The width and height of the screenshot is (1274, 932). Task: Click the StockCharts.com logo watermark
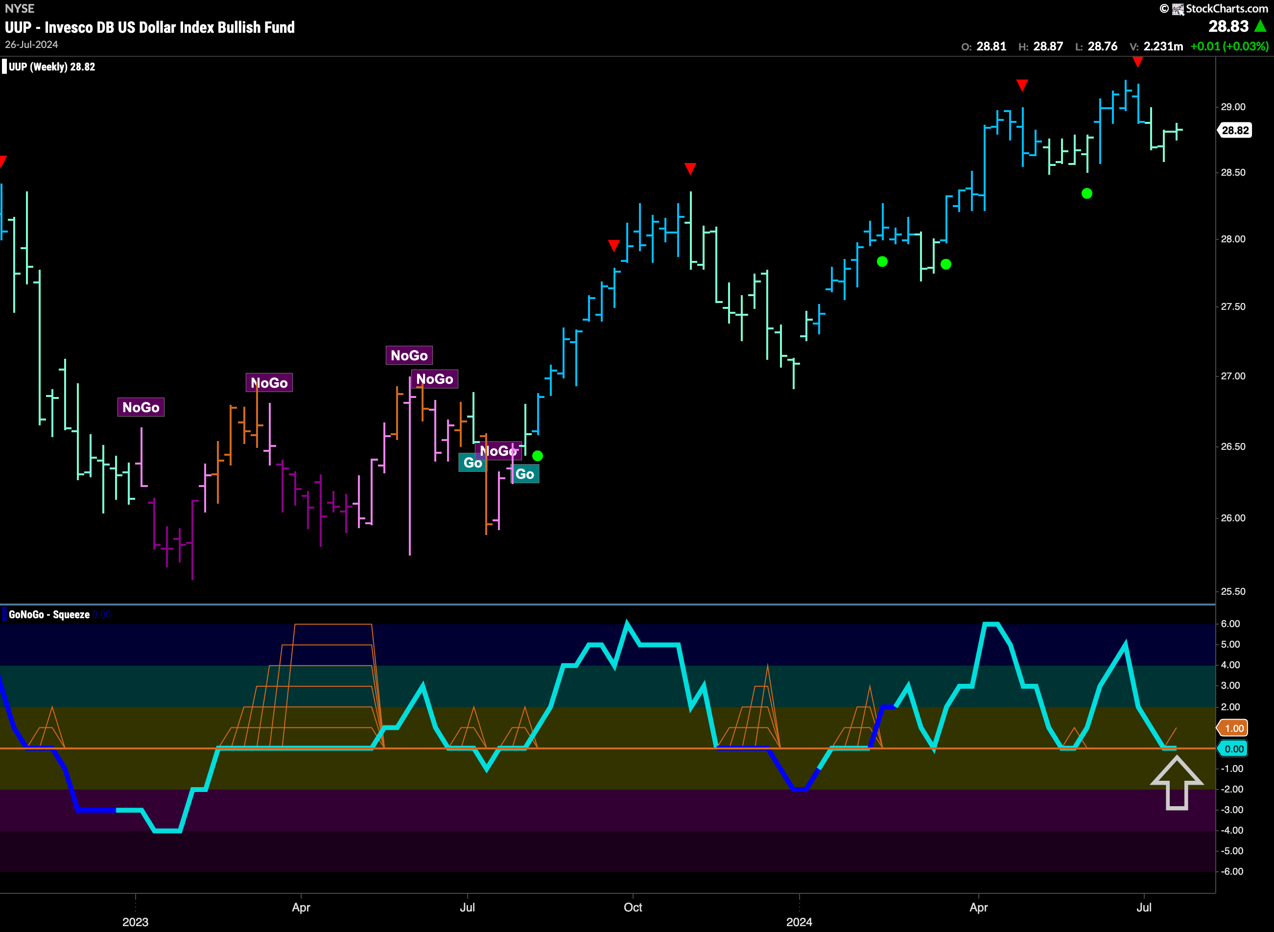pyautogui.click(x=1214, y=8)
